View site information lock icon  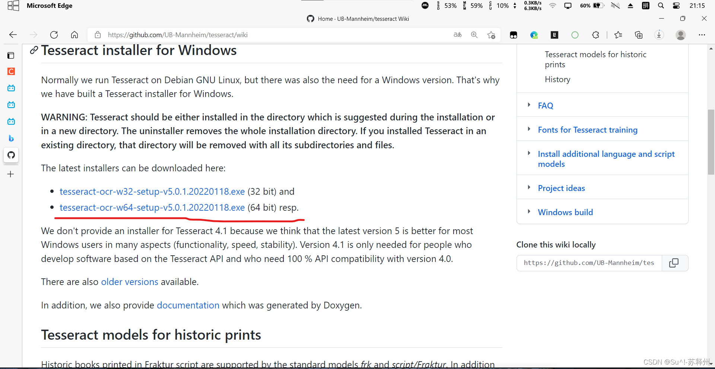pos(98,35)
